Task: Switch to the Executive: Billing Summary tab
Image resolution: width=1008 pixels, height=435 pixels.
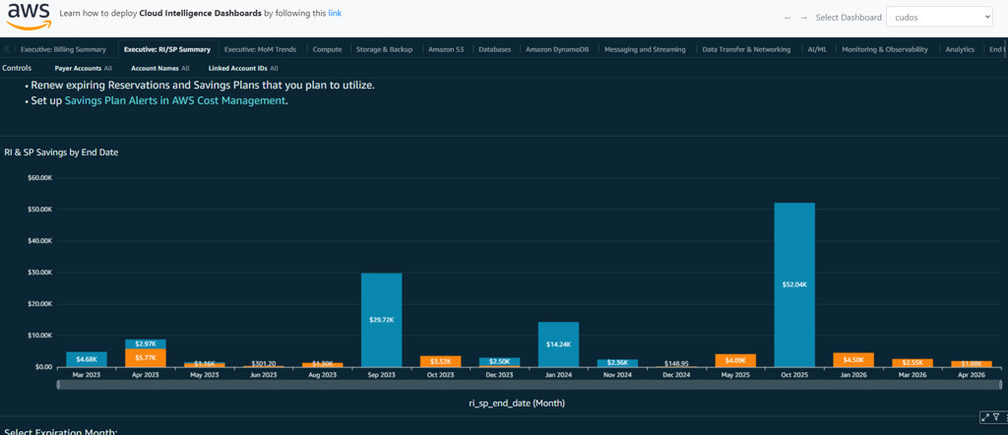Action: point(63,49)
